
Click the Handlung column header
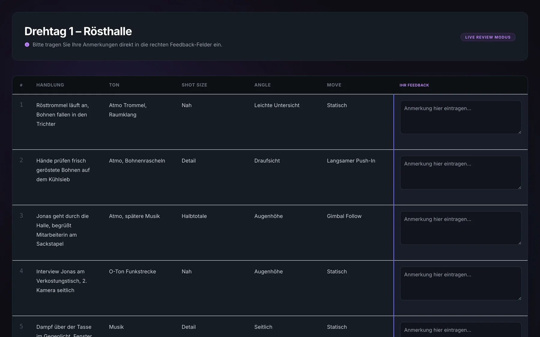[x=50, y=85]
